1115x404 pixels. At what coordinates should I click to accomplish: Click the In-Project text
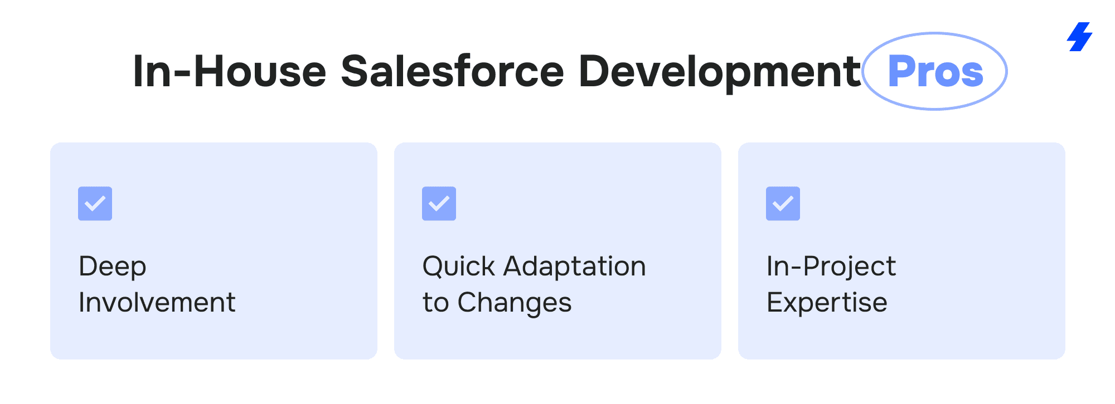[831, 267]
